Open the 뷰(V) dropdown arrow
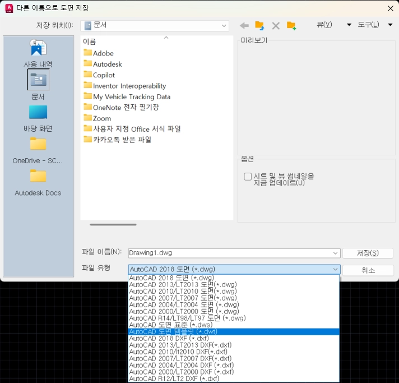Screen dimensions: 399x383 tap(349, 25)
